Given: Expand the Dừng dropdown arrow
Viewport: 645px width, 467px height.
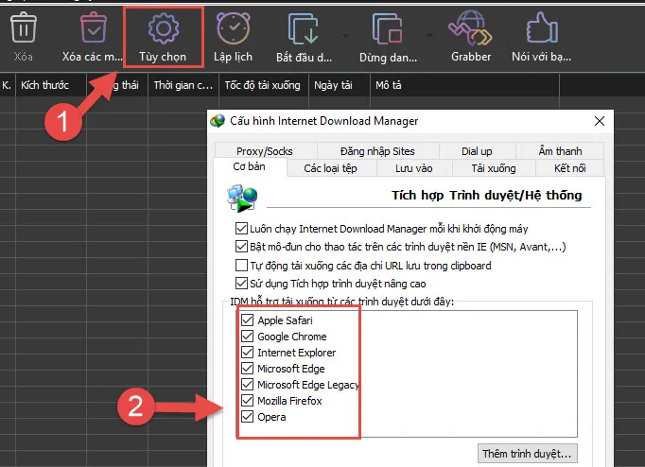Looking at the screenshot, I should click(429, 35).
